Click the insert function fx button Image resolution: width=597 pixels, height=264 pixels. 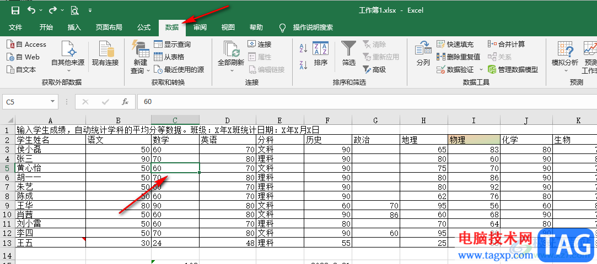tap(125, 102)
